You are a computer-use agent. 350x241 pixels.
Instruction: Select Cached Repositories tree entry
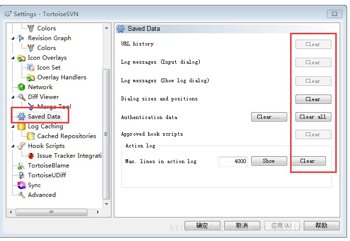(67, 136)
